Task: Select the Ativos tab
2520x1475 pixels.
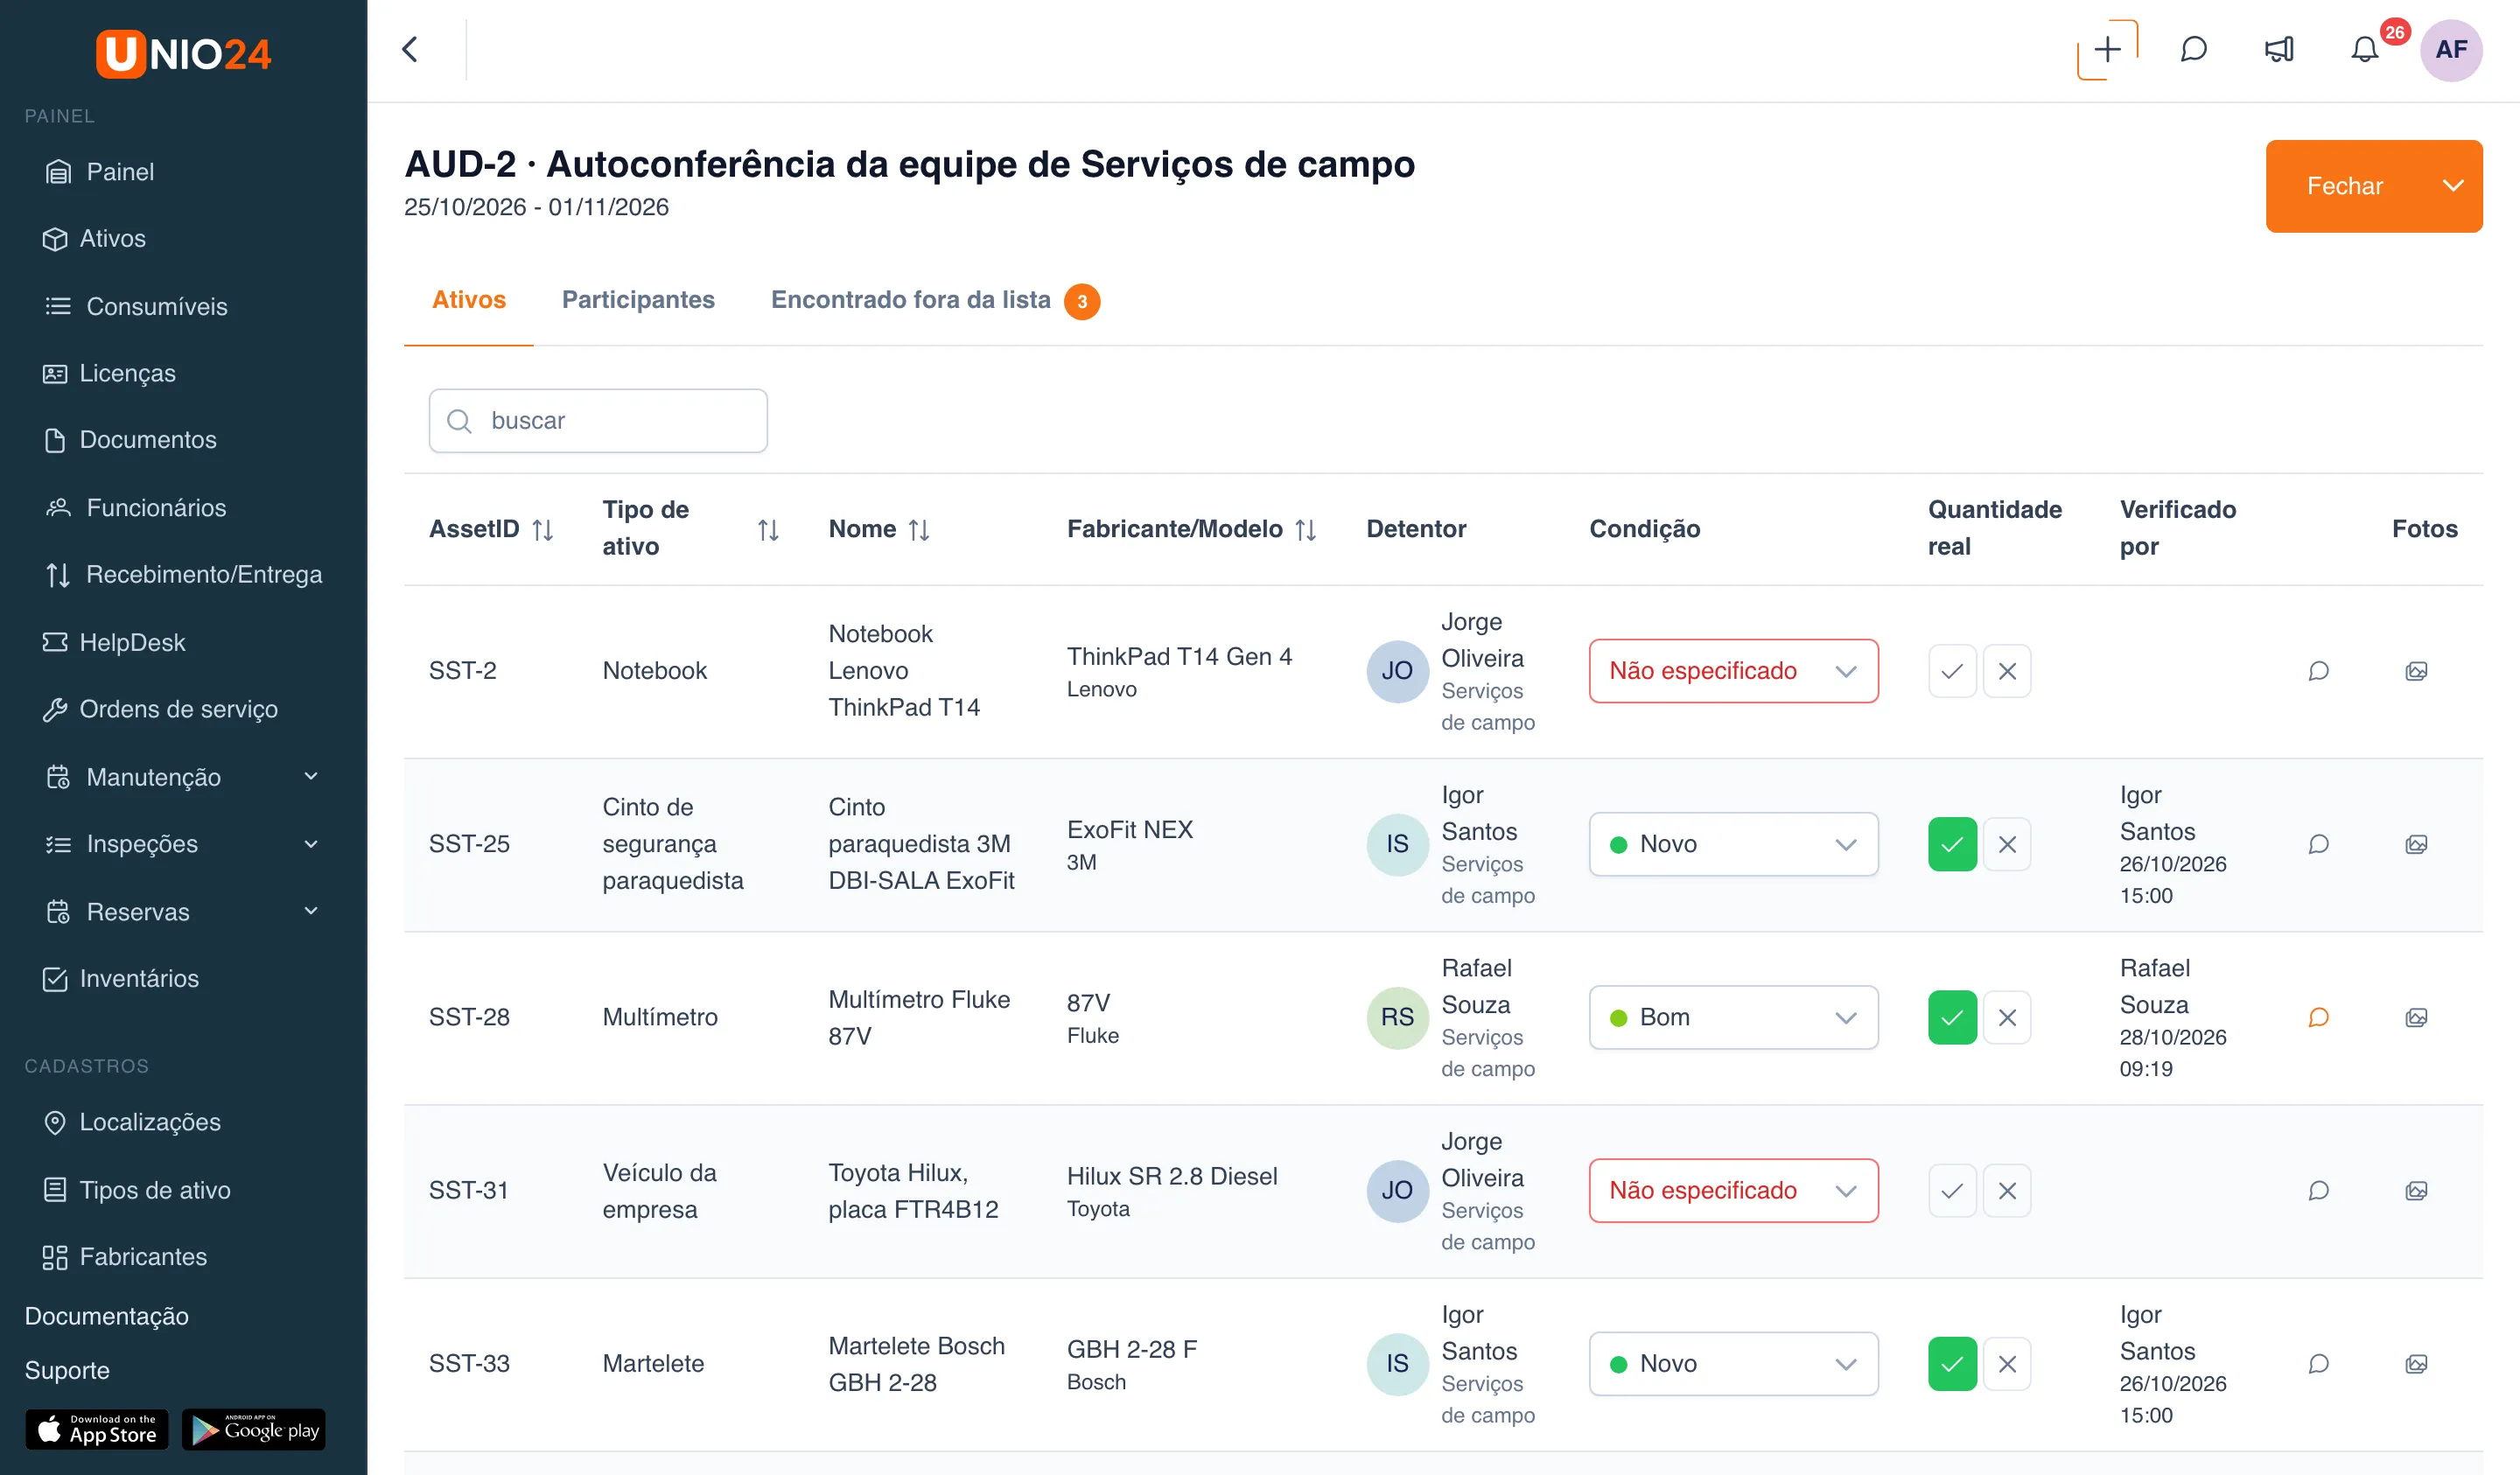Action: 468,299
